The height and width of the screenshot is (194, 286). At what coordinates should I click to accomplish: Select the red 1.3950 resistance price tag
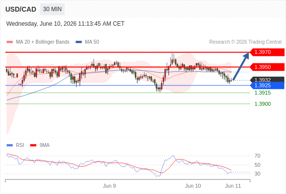point(267,67)
